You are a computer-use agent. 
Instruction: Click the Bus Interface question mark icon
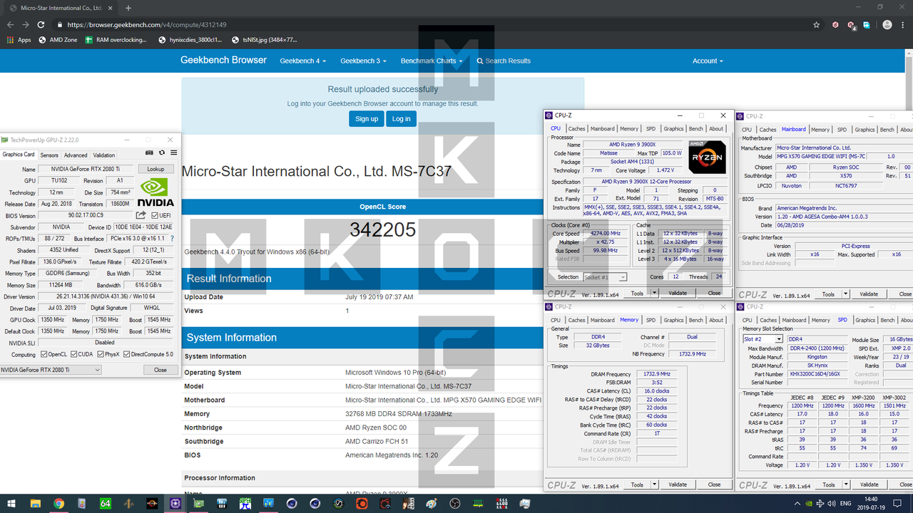coord(171,239)
